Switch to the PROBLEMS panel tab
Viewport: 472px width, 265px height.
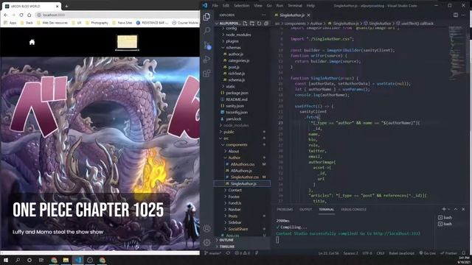point(285,209)
